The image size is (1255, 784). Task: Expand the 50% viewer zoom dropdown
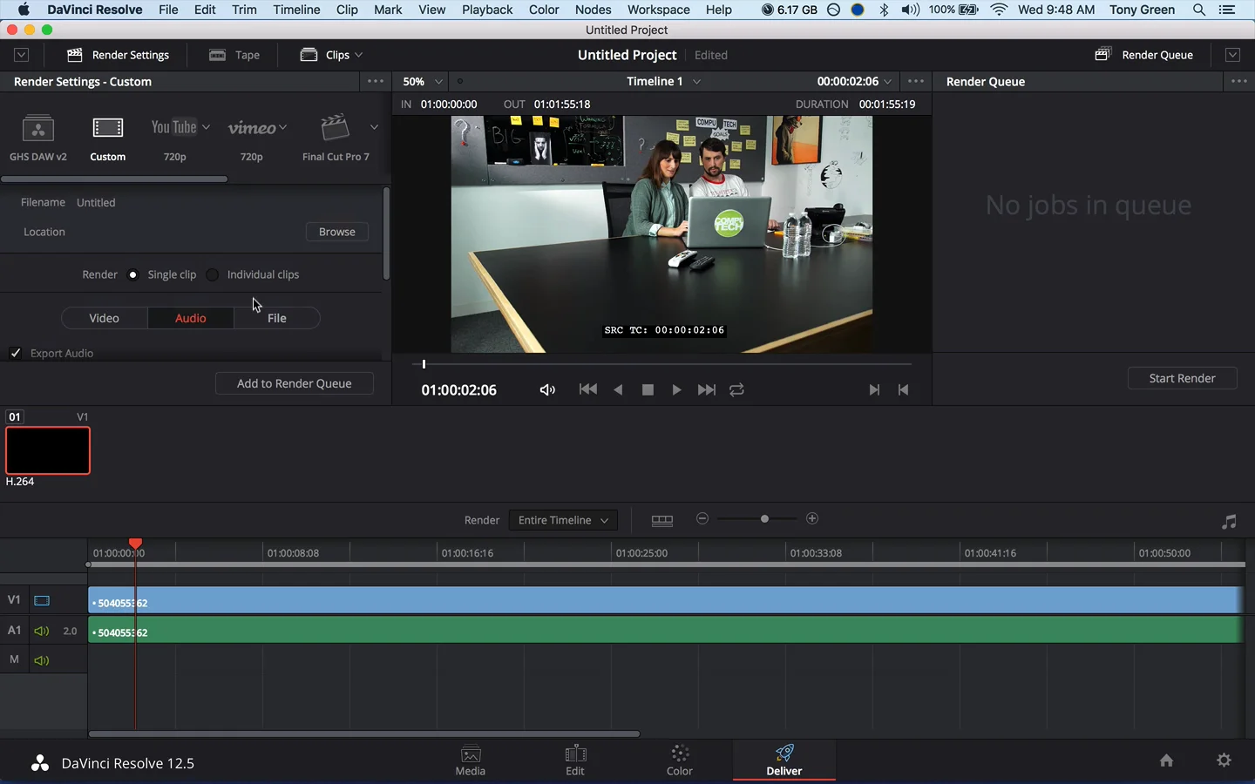[x=422, y=81]
